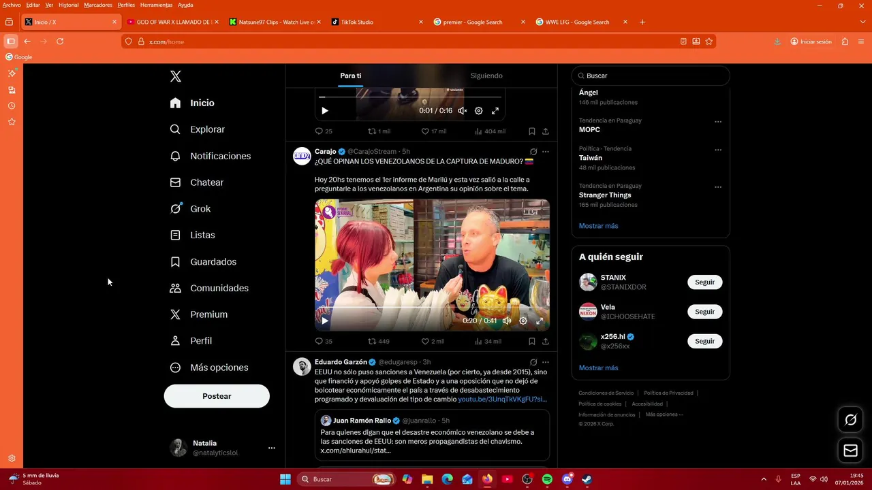This screenshot has height=490, width=872.
Task: Click the Postear button
Action: coord(217,396)
